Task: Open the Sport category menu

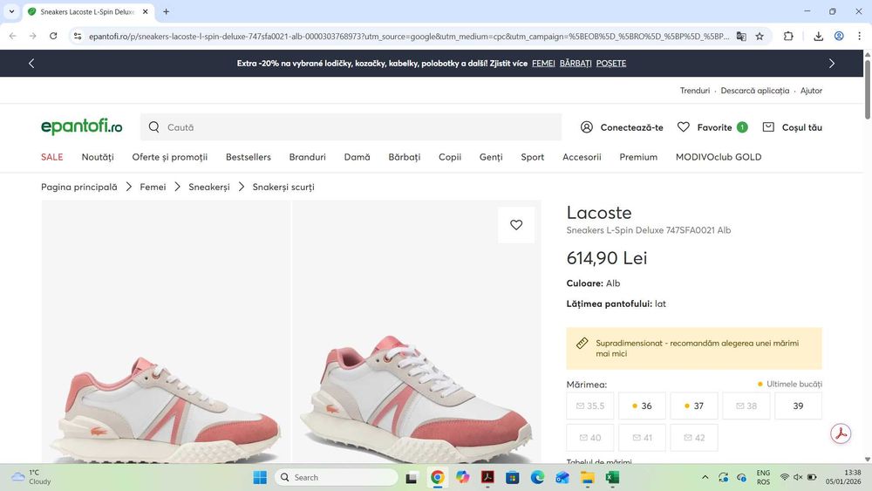Action: point(532,157)
